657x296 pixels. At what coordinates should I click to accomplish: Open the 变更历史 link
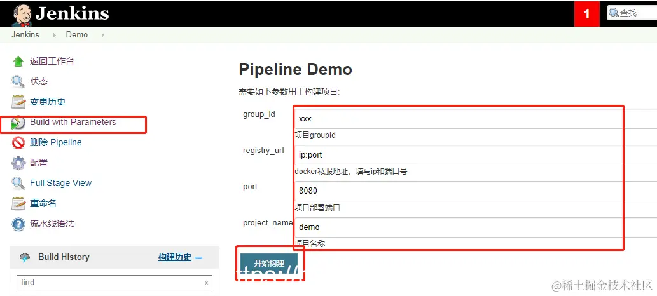click(x=48, y=102)
